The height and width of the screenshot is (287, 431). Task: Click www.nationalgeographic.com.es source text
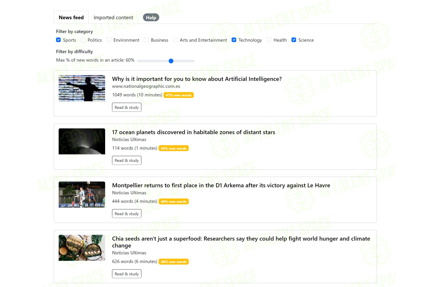pyautogui.click(x=146, y=86)
